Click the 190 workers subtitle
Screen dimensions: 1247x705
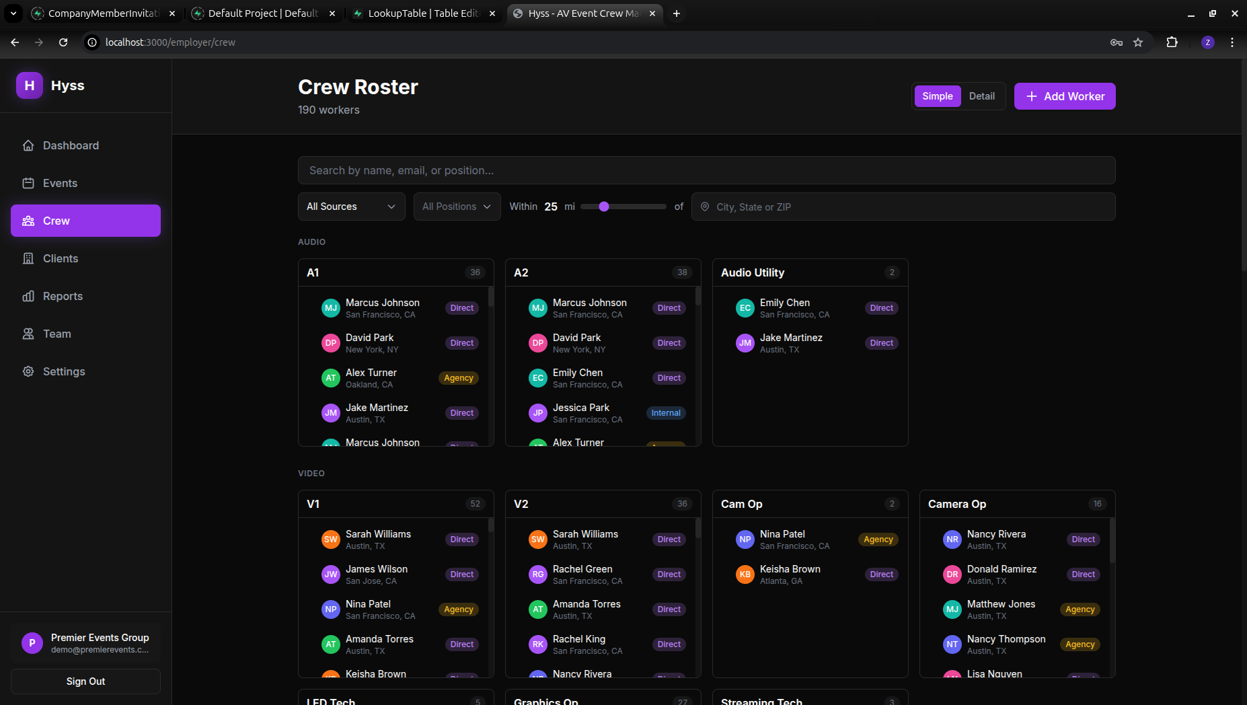tap(329, 110)
